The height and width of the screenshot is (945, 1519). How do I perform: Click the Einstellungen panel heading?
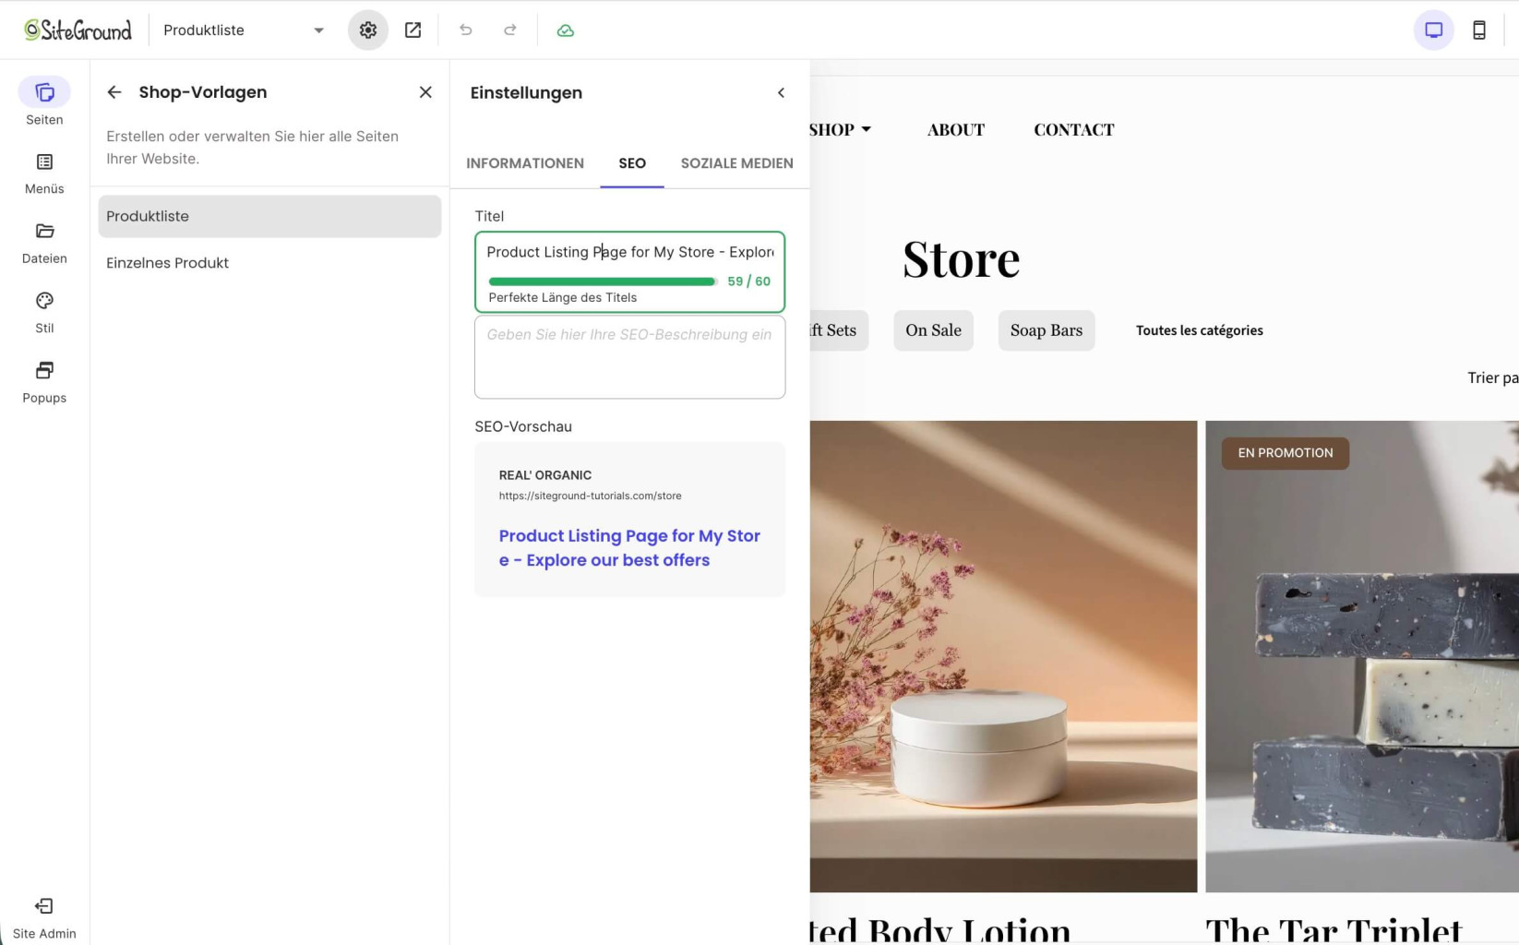(526, 92)
